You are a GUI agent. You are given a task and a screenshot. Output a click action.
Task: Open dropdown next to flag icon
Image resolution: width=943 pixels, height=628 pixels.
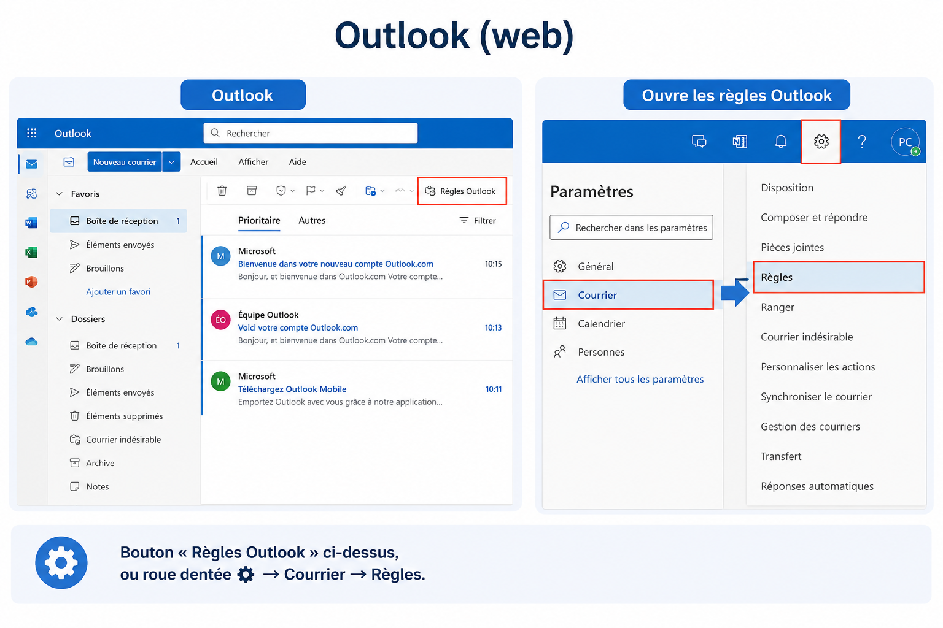[x=322, y=191]
